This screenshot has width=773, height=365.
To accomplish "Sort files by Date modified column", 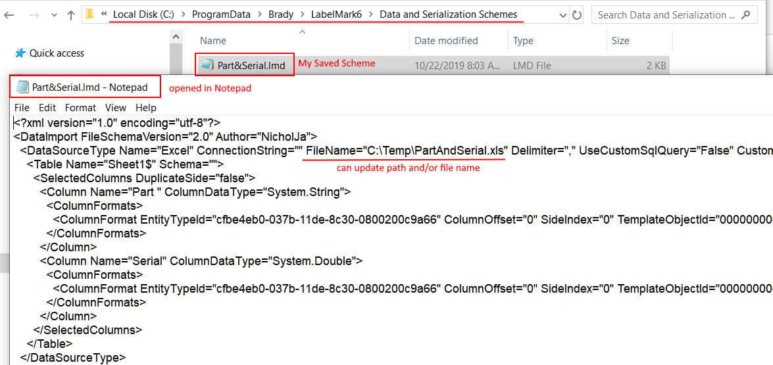I will pyautogui.click(x=446, y=41).
